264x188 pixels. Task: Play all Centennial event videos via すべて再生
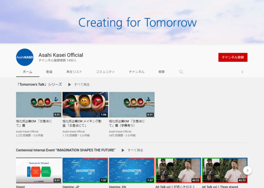tap(135, 150)
